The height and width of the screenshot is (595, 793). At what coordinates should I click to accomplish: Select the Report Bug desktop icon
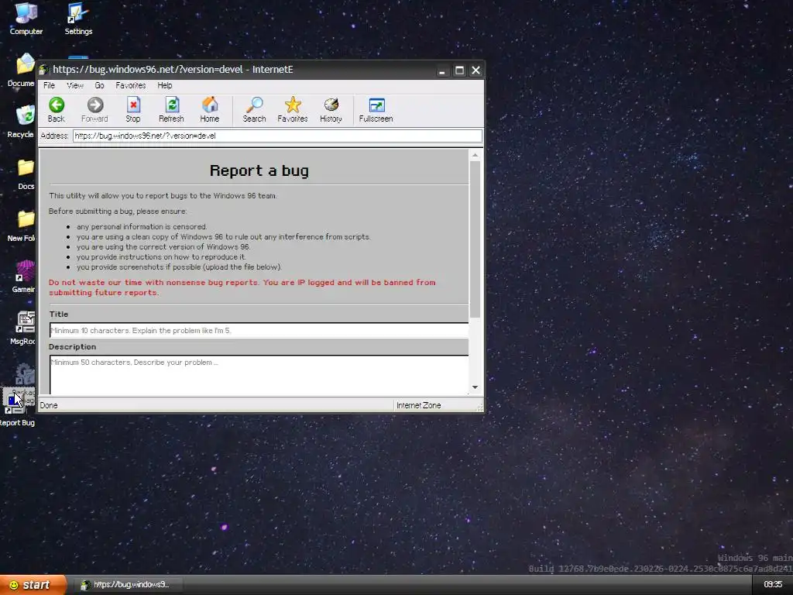18,409
